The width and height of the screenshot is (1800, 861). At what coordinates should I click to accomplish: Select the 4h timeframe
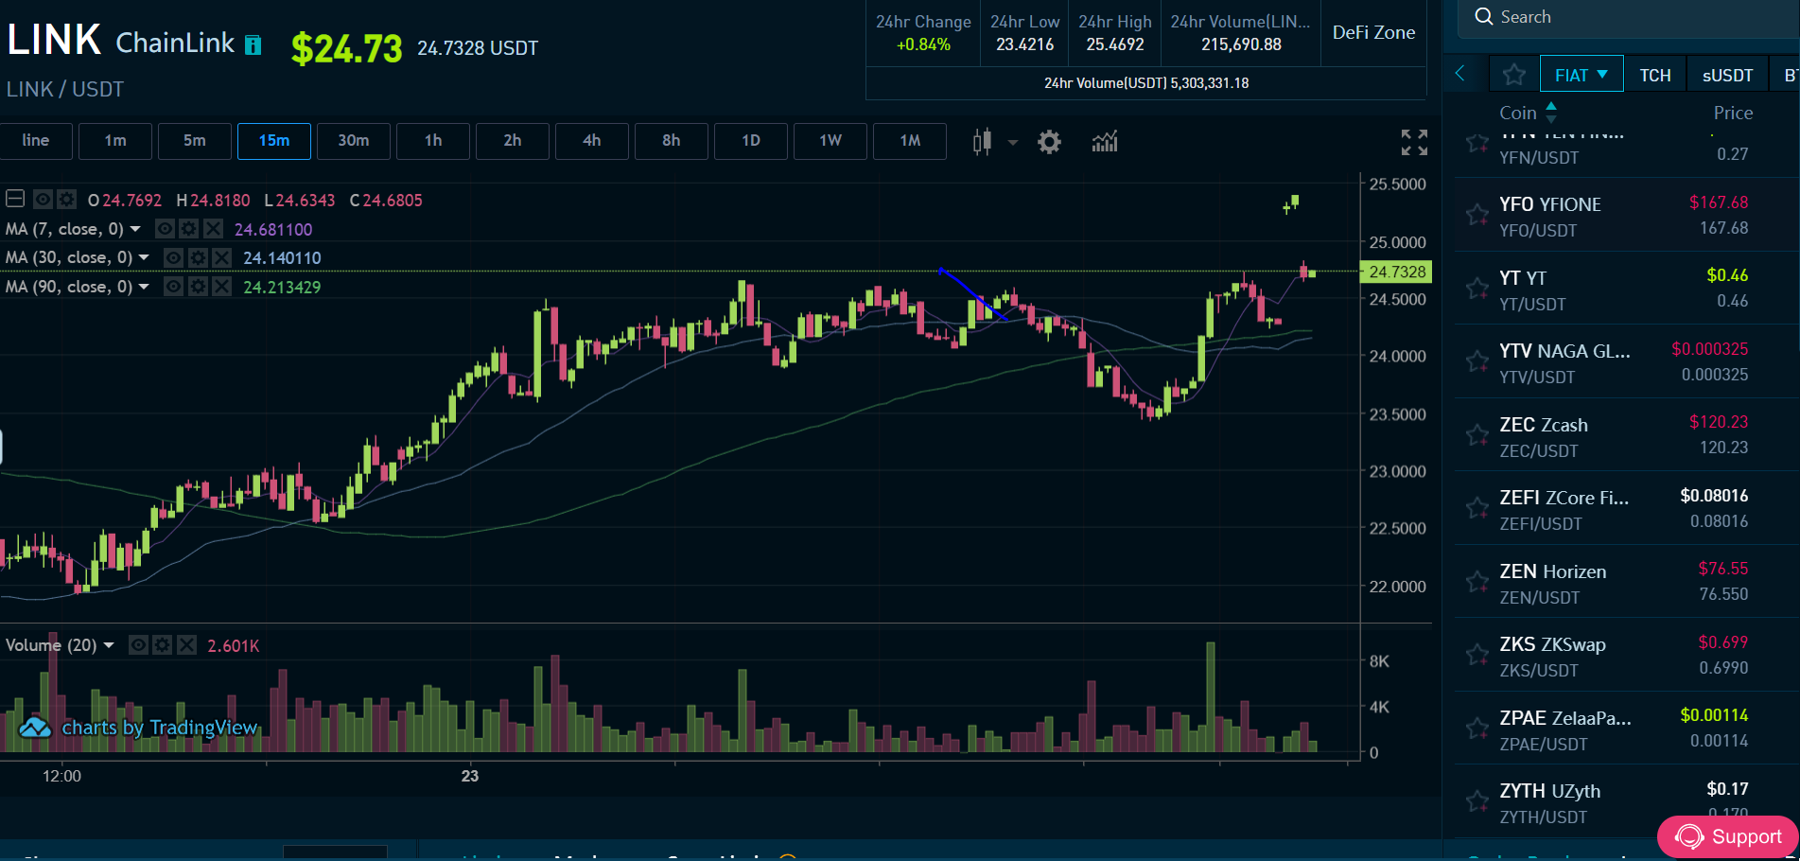point(592,141)
